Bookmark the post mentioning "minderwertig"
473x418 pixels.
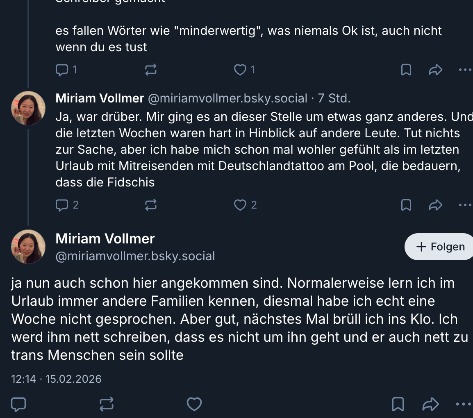406,70
